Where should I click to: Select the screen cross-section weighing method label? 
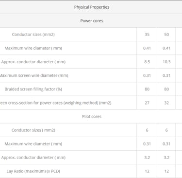[x=55, y=103]
